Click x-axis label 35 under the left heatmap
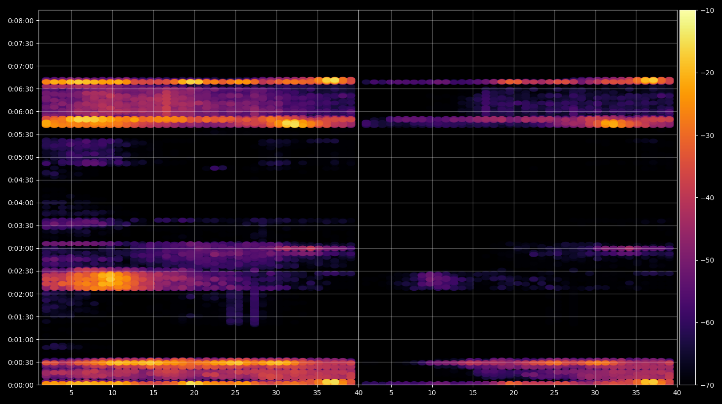Image resolution: width=722 pixels, height=404 pixels. tap(317, 393)
